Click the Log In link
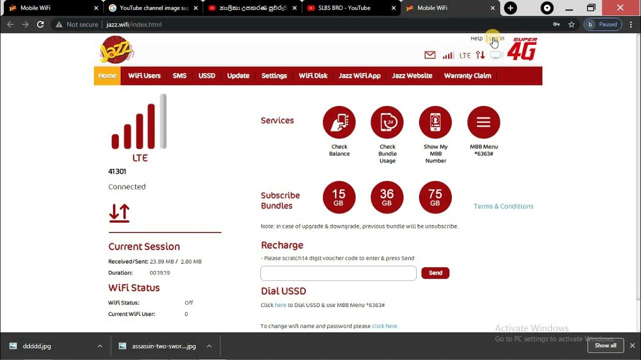 pyautogui.click(x=497, y=38)
